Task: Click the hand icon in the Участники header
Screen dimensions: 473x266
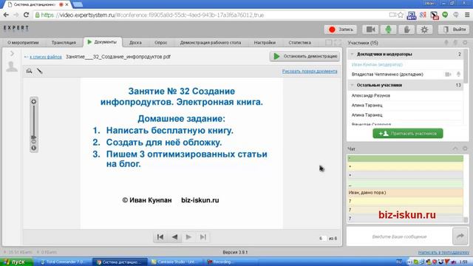Action: tap(455, 43)
